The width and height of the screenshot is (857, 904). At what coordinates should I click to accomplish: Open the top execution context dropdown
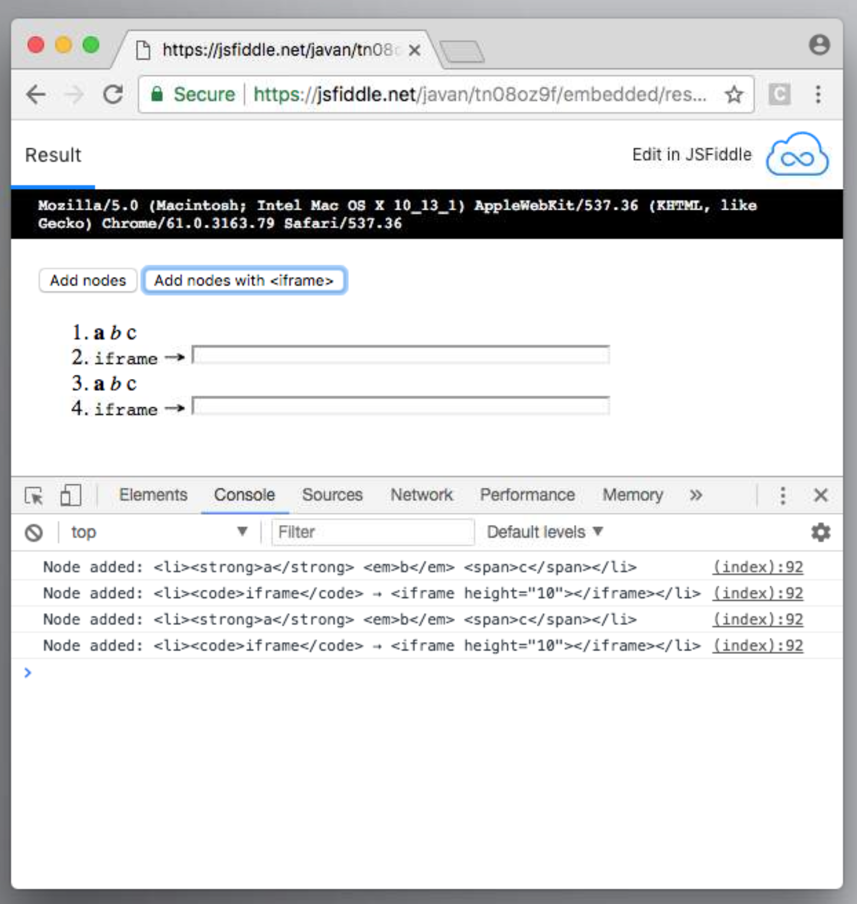pyautogui.click(x=159, y=532)
